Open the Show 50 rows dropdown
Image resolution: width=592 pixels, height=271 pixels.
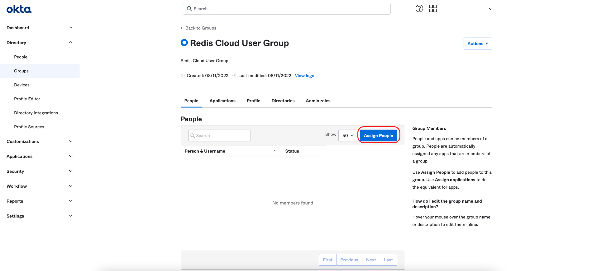[348, 135]
